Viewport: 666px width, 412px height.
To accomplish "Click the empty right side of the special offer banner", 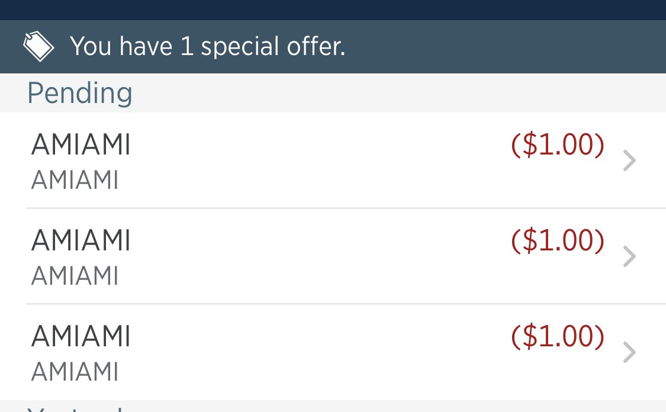I will tap(503, 47).
